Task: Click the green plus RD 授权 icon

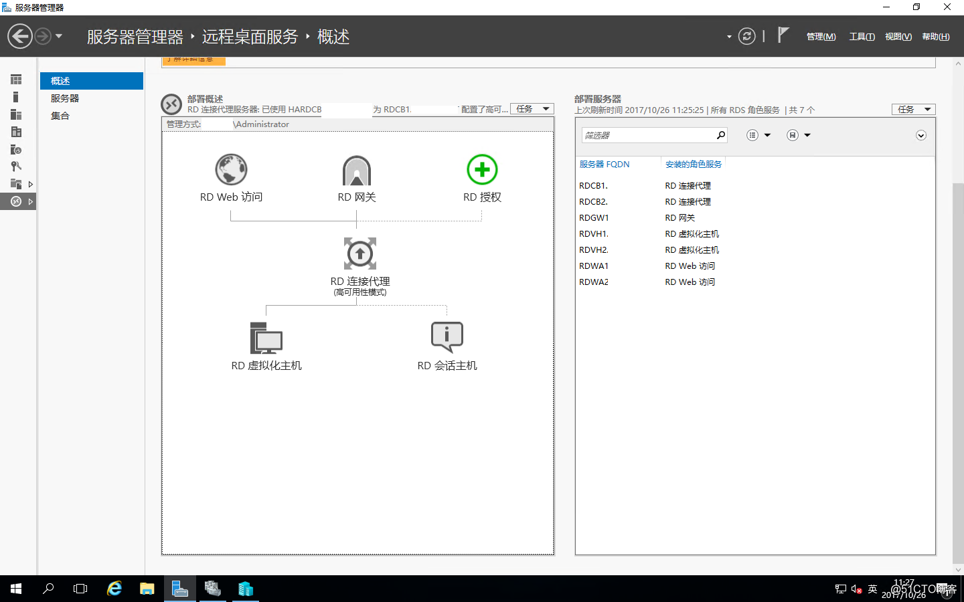Action: (482, 169)
